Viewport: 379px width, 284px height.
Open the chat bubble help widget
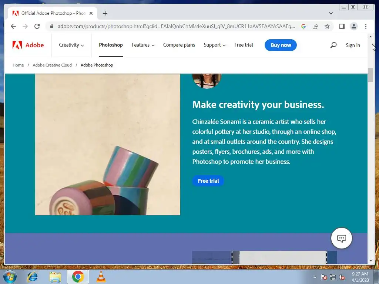click(341, 238)
